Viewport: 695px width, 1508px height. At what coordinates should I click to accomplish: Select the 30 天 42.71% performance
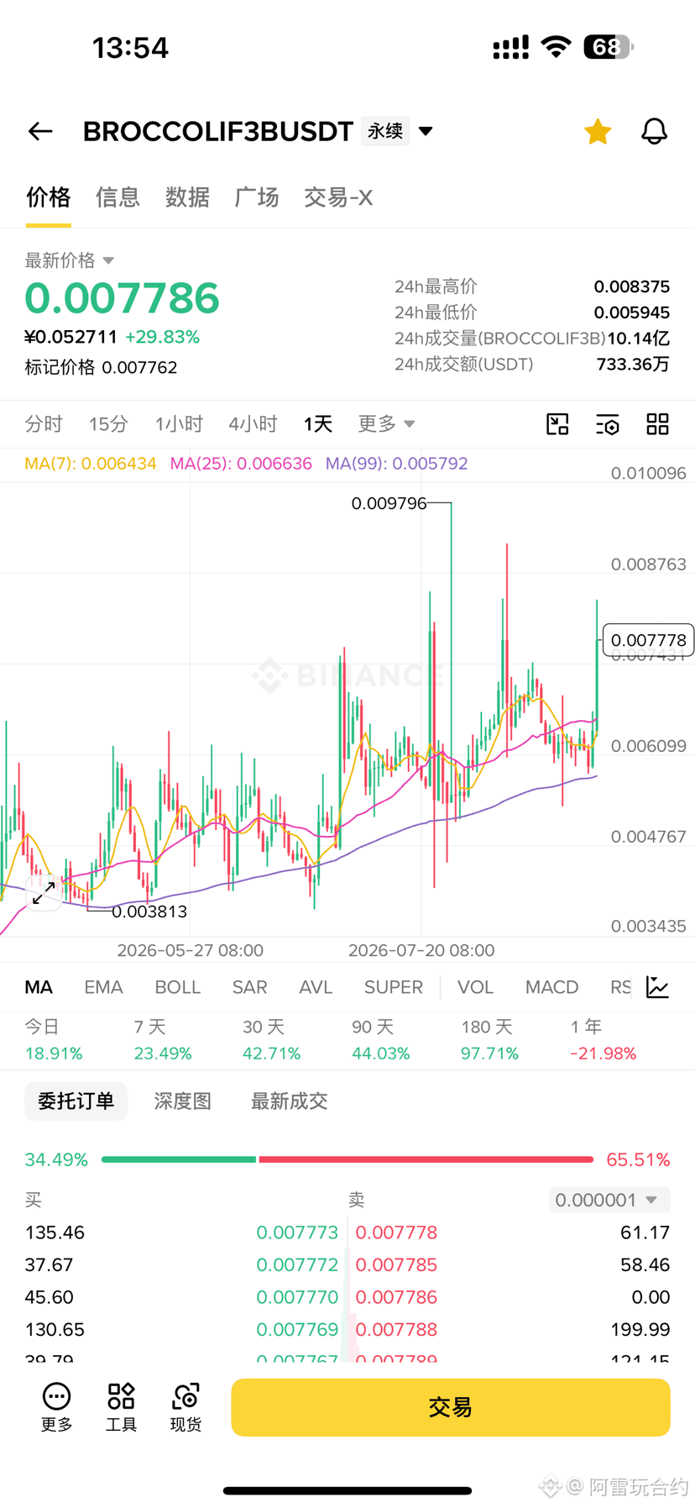coord(272,1040)
